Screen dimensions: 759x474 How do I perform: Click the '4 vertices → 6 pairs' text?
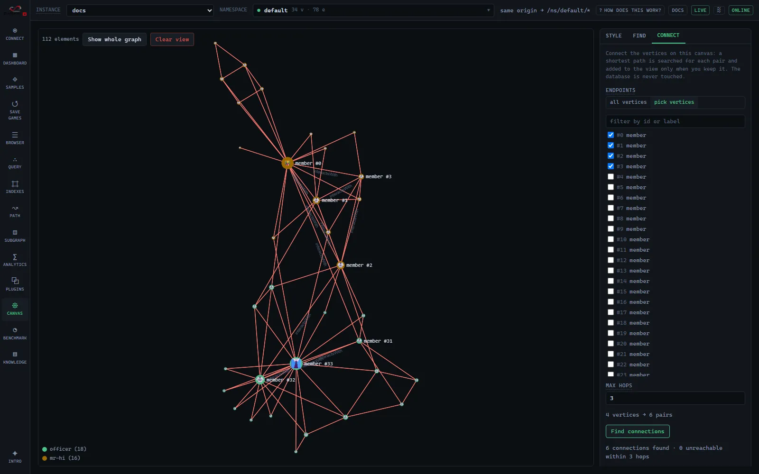coord(639,415)
